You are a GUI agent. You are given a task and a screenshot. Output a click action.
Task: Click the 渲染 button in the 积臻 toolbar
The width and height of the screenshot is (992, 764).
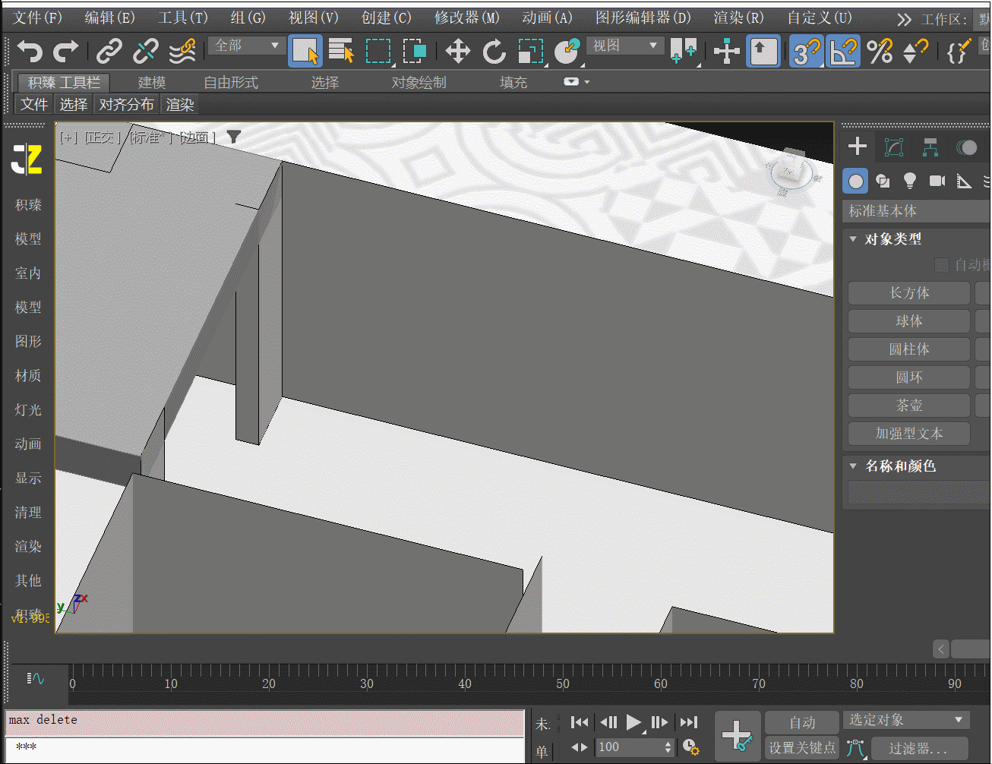180,105
